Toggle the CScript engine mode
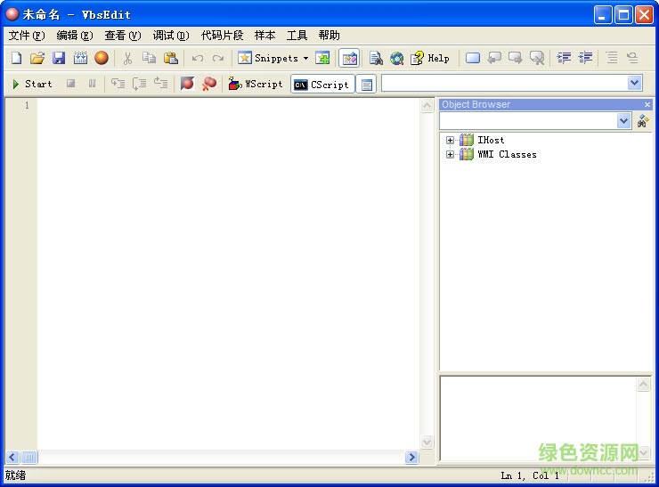 pos(321,85)
